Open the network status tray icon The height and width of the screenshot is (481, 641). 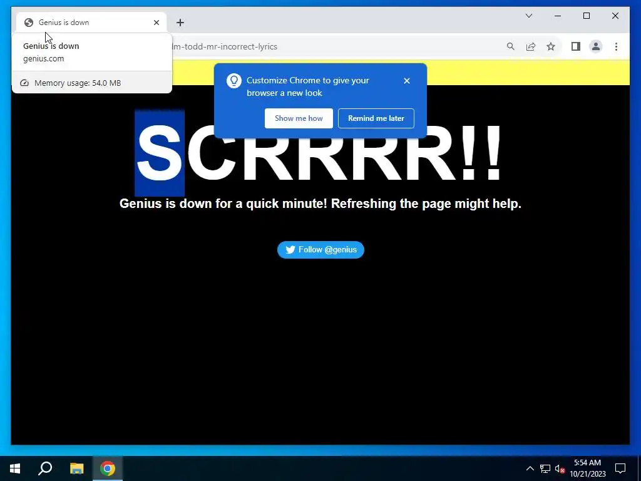(545, 468)
